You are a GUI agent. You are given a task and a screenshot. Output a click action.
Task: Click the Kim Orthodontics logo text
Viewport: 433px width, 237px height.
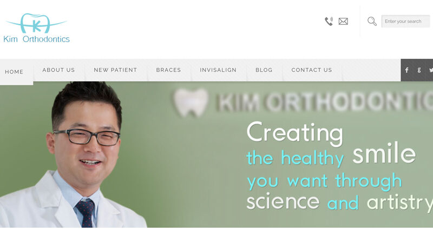pyautogui.click(x=36, y=39)
